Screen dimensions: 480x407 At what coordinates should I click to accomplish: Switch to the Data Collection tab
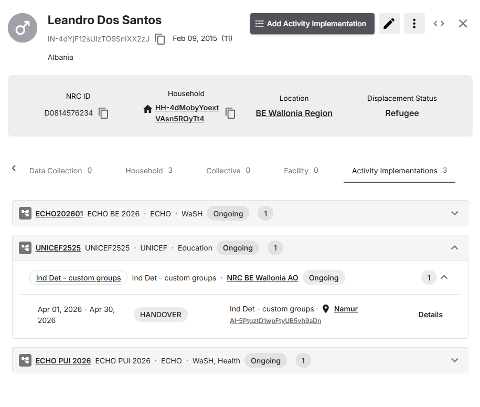coord(61,171)
